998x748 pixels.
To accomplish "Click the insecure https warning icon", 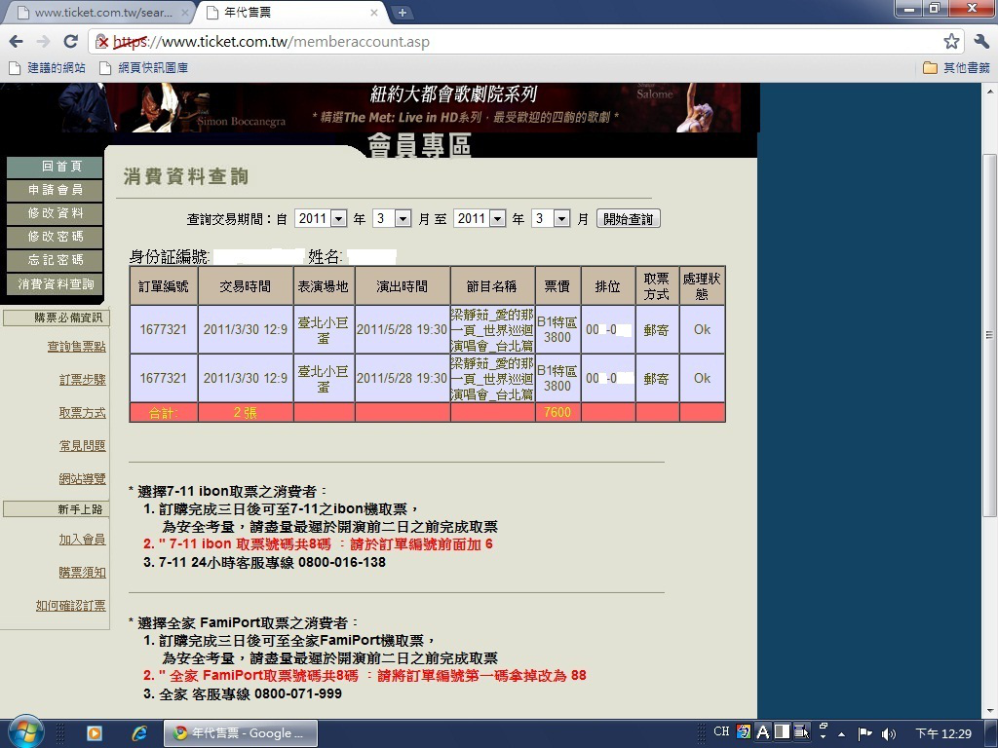I will pos(101,42).
